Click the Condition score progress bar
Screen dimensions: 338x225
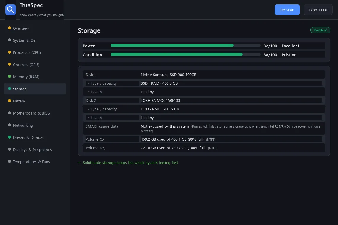tap(185, 54)
